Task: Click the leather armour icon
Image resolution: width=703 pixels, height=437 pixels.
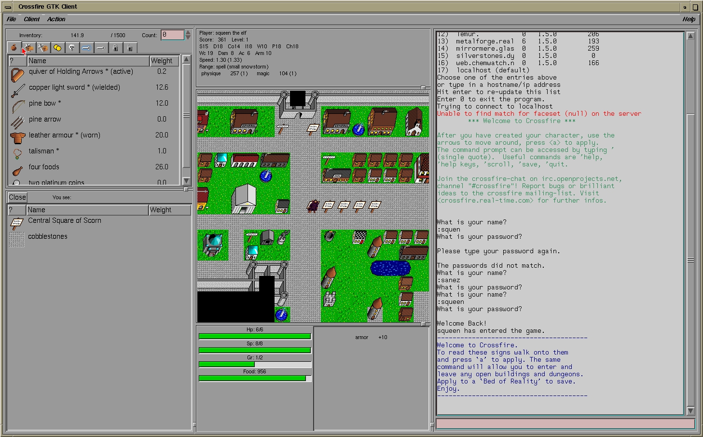Action: click(x=17, y=138)
